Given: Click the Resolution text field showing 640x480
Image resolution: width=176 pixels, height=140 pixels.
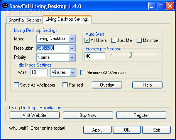Looking at the screenshot, I should click(53, 48).
